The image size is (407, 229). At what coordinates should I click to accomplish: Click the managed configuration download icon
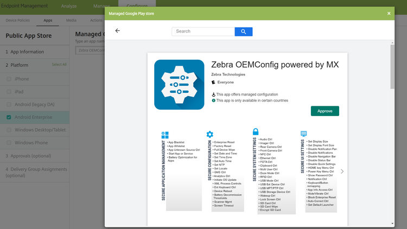[213, 94]
